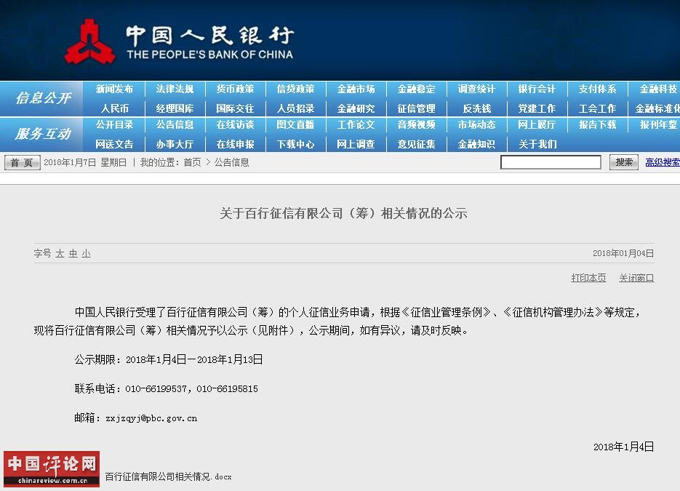Set font size to 小

click(x=87, y=253)
